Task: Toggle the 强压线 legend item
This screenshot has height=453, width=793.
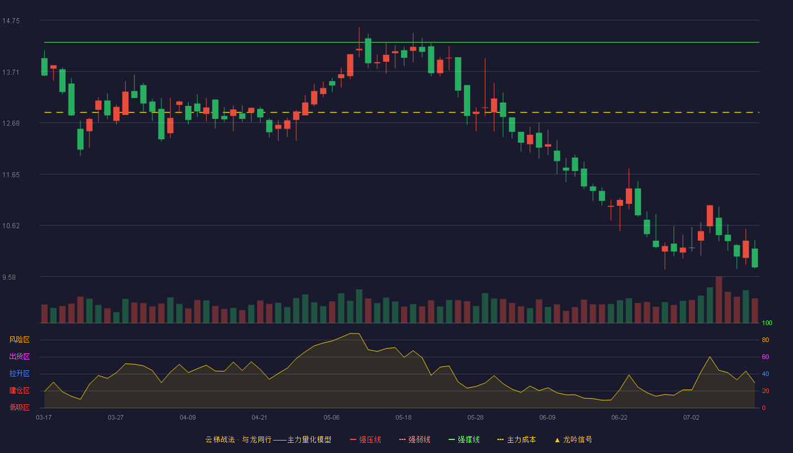Action: [365, 439]
